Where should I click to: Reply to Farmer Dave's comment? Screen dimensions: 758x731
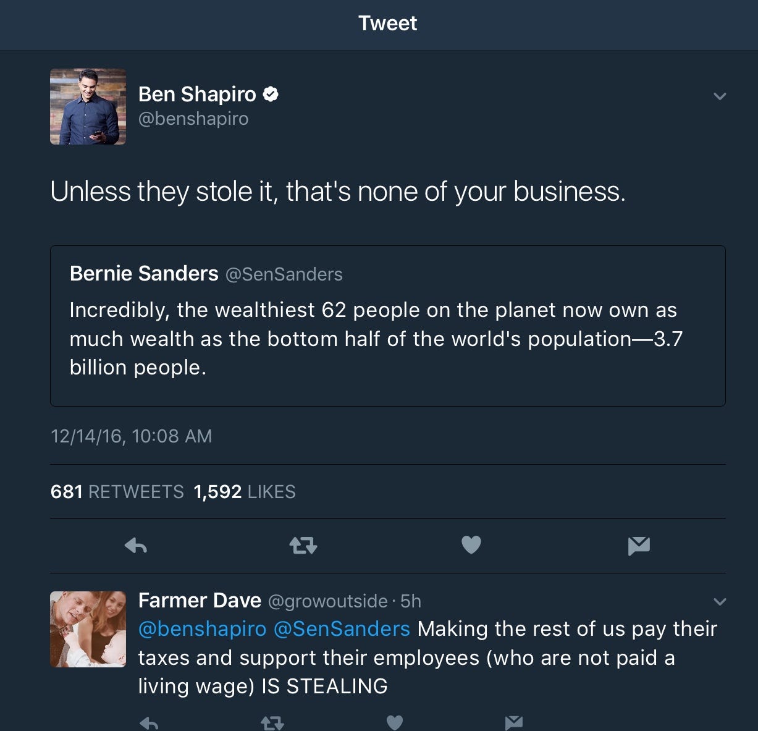tap(149, 722)
